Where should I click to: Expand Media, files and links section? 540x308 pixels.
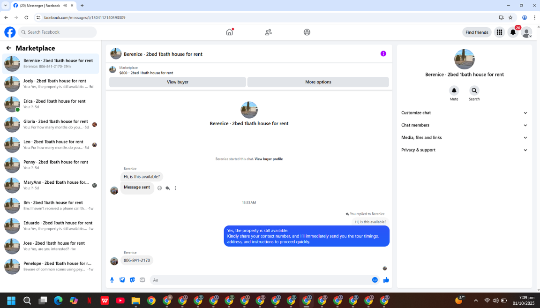[464, 137]
